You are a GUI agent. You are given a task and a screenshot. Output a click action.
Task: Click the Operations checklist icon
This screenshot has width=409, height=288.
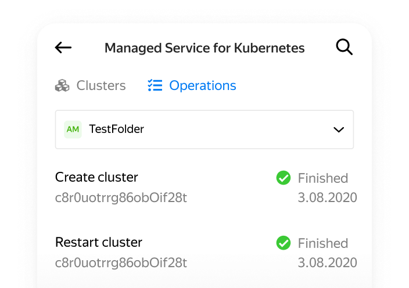[155, 85]
